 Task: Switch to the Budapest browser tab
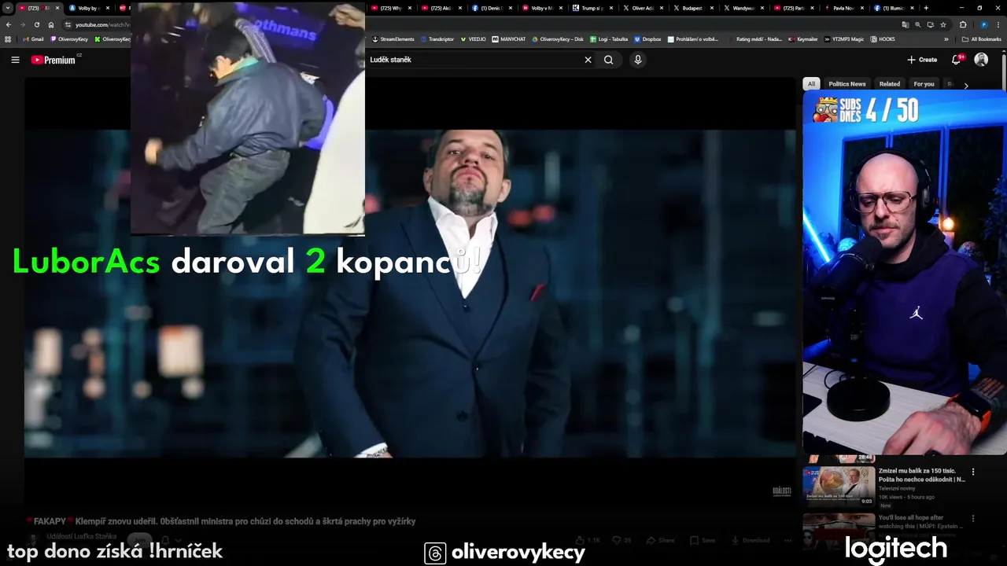692,8
